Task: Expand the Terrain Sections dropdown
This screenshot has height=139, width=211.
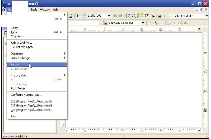Action: 143,23
